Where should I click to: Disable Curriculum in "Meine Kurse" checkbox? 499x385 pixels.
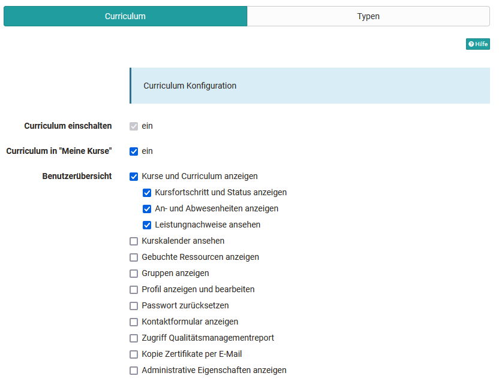point(134,151)
